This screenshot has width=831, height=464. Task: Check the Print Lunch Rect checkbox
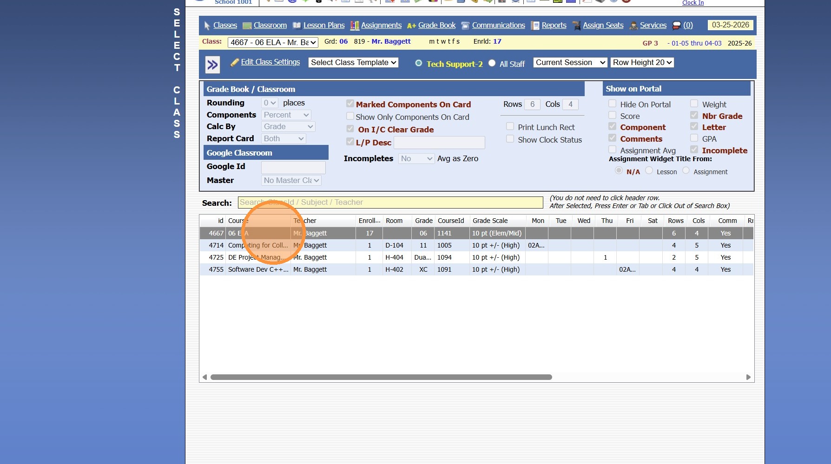point(510,126)
